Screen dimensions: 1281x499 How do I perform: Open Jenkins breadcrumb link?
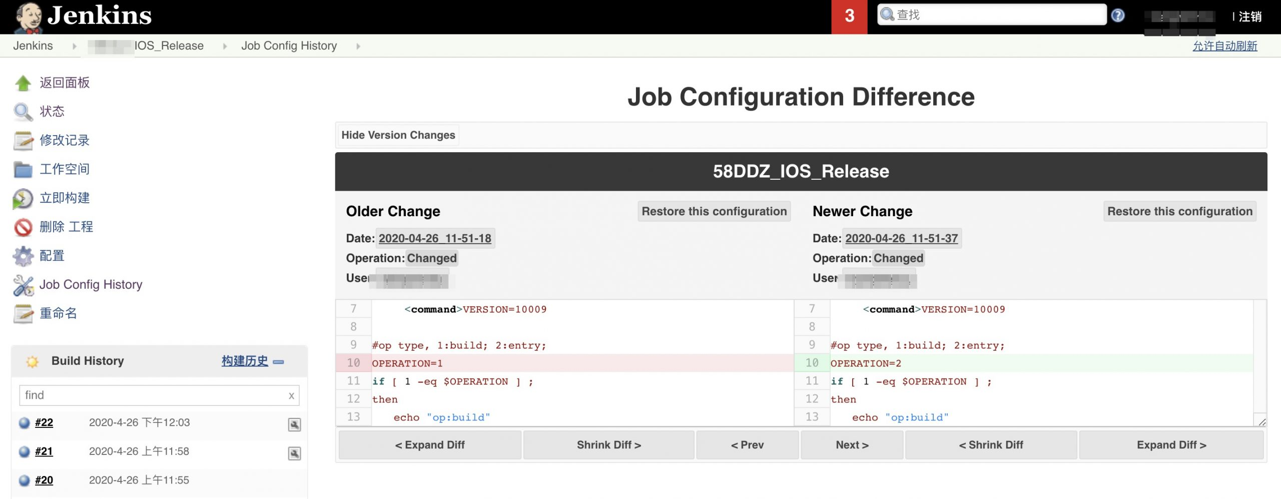click(x=33, y=46)
